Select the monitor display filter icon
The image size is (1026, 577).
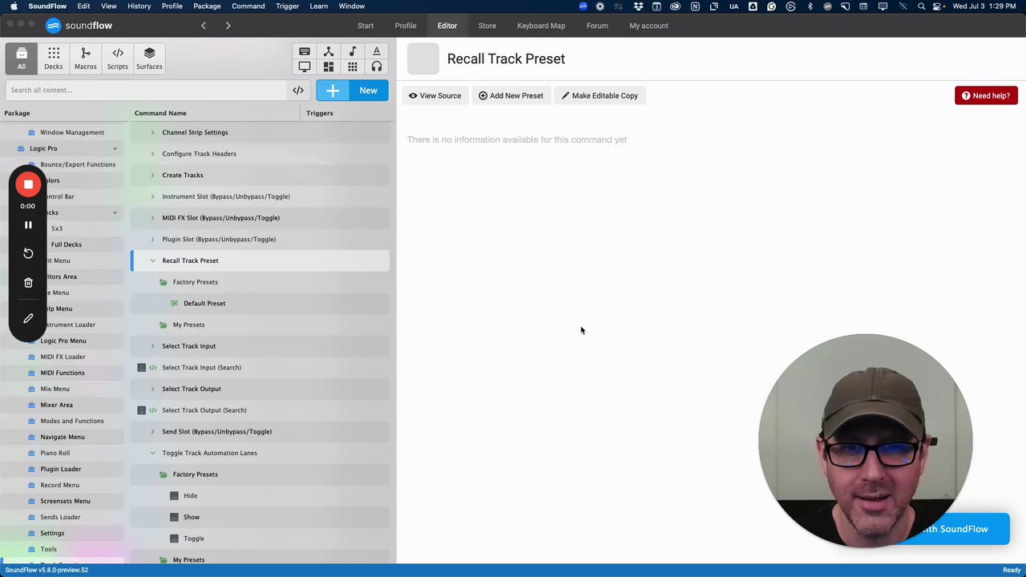pyautogui.click(x=305, y=67)
